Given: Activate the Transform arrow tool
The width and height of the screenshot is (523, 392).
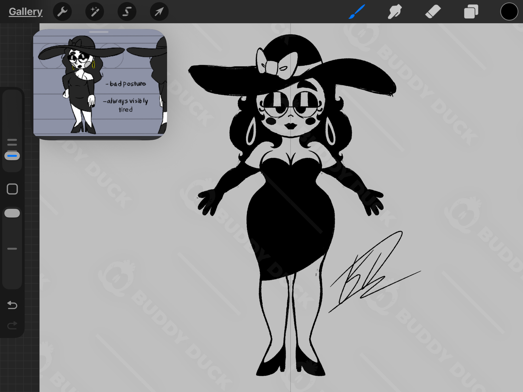Looking at the screenshot, I should pyautogui.click(x=159, y=11).
